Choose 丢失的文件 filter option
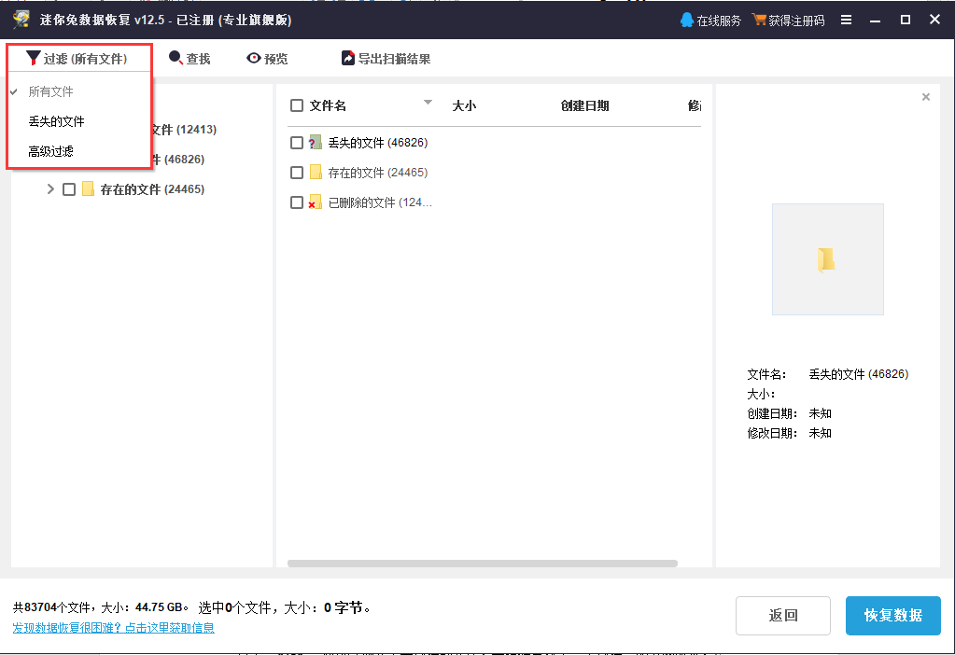Screen dimensions: 955x655 click(x=56, y=121)
